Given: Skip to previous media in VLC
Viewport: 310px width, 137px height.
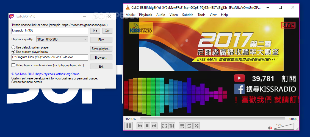Looking at the screenshot, I should 140,126.
